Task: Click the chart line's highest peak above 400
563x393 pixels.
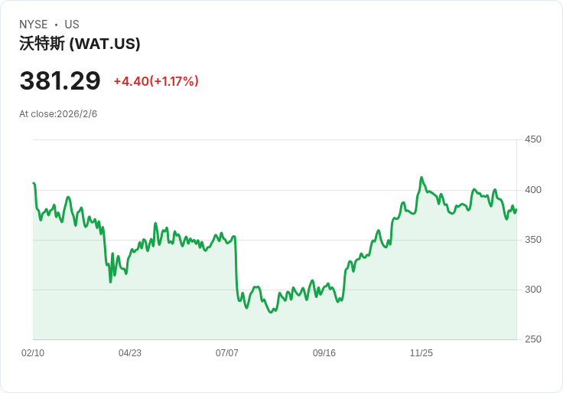Action: (x=421, y=178)
